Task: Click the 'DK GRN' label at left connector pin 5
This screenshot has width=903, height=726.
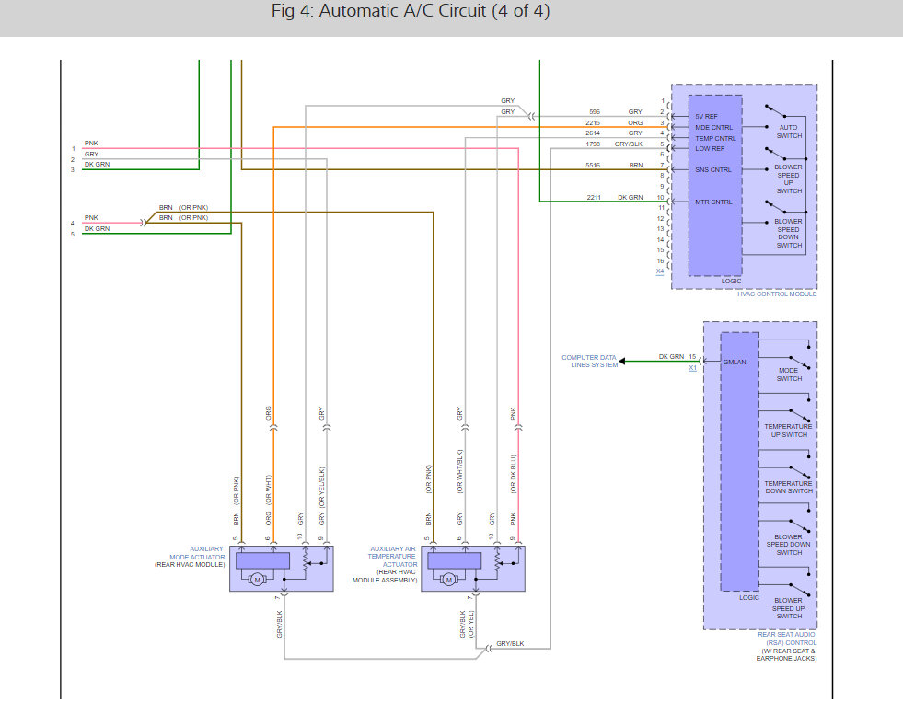Action: coord(97,229)
